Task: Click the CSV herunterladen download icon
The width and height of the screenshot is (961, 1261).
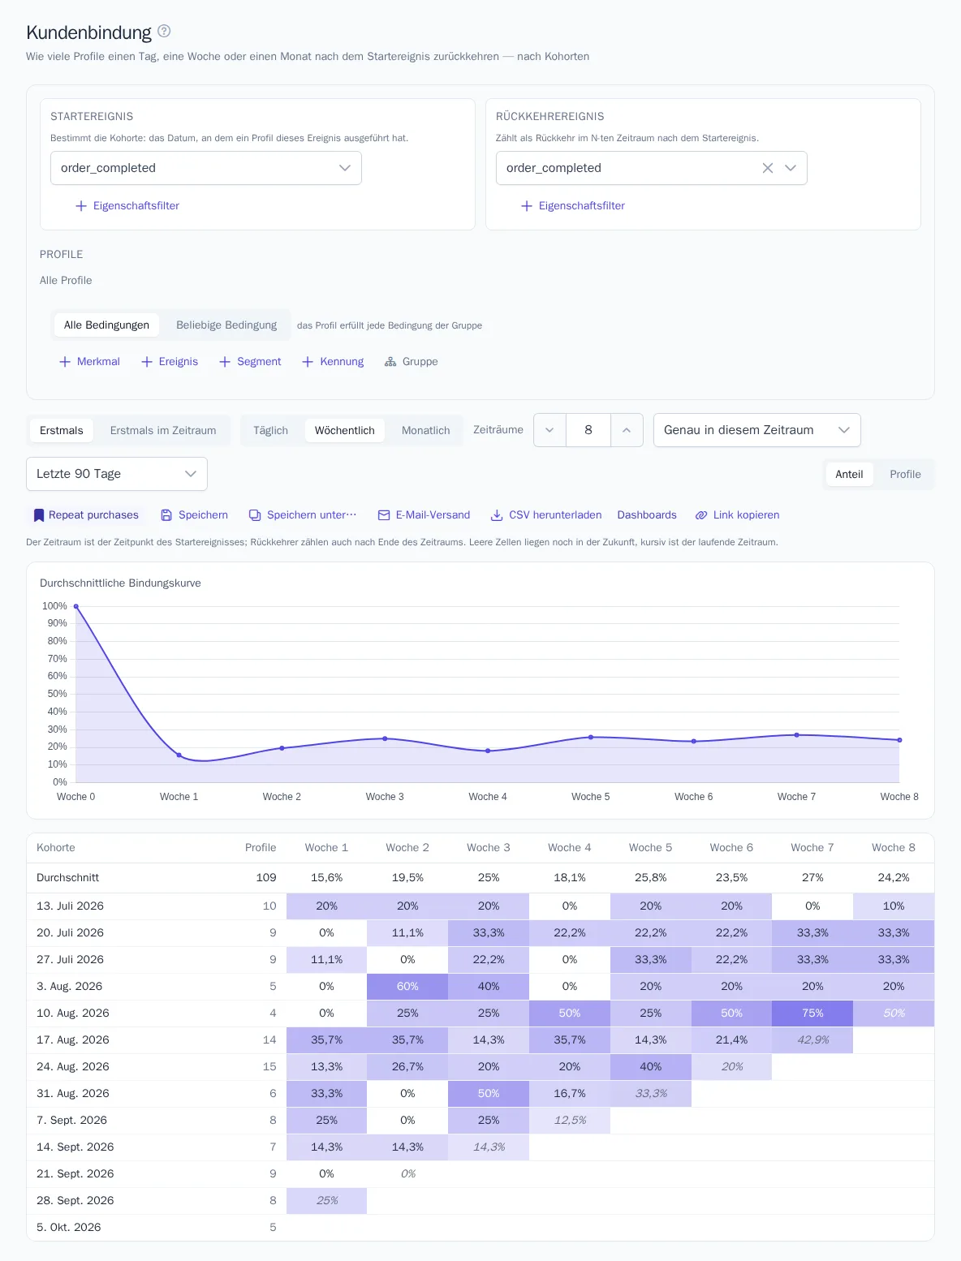Action: pos(497,515)
